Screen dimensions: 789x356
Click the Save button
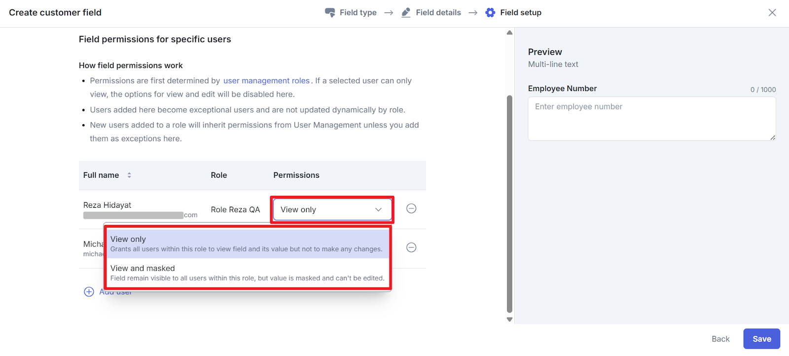point(761,339)
